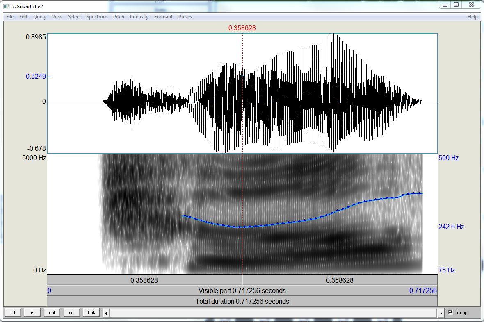Click the 75 Hz pitch floor label

tap(447, 270)
